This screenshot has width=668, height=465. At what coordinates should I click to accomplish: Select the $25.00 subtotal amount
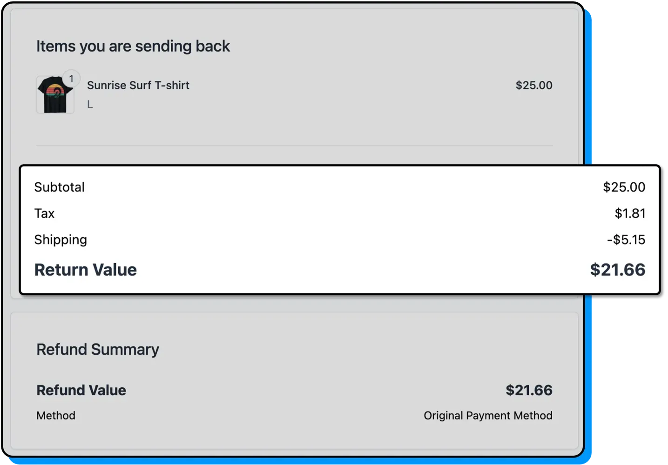(624, 187)
